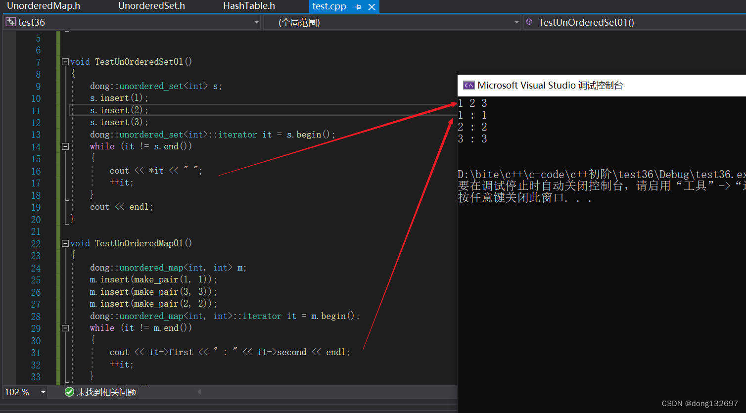Click s.insert(1); on line 9's next line
Image resolution: width=746 pixels, height=413 pixels.
(119, 98)
